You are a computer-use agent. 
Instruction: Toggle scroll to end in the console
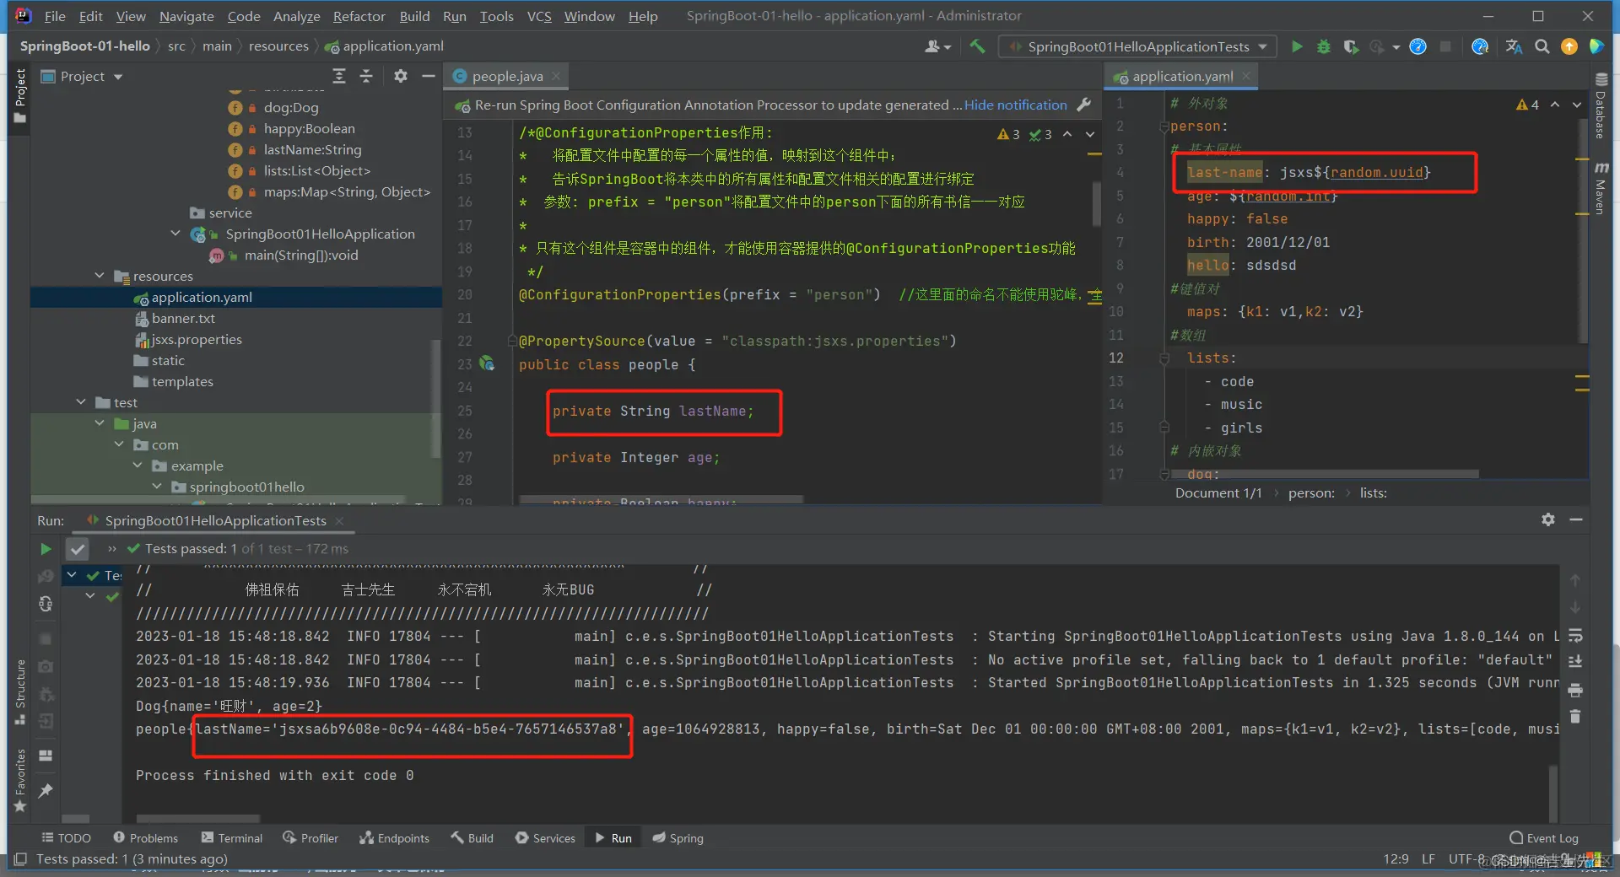[1574, 662]
